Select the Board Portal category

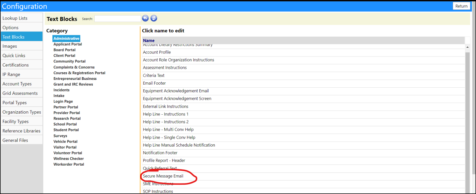click(x=64, y=50)
